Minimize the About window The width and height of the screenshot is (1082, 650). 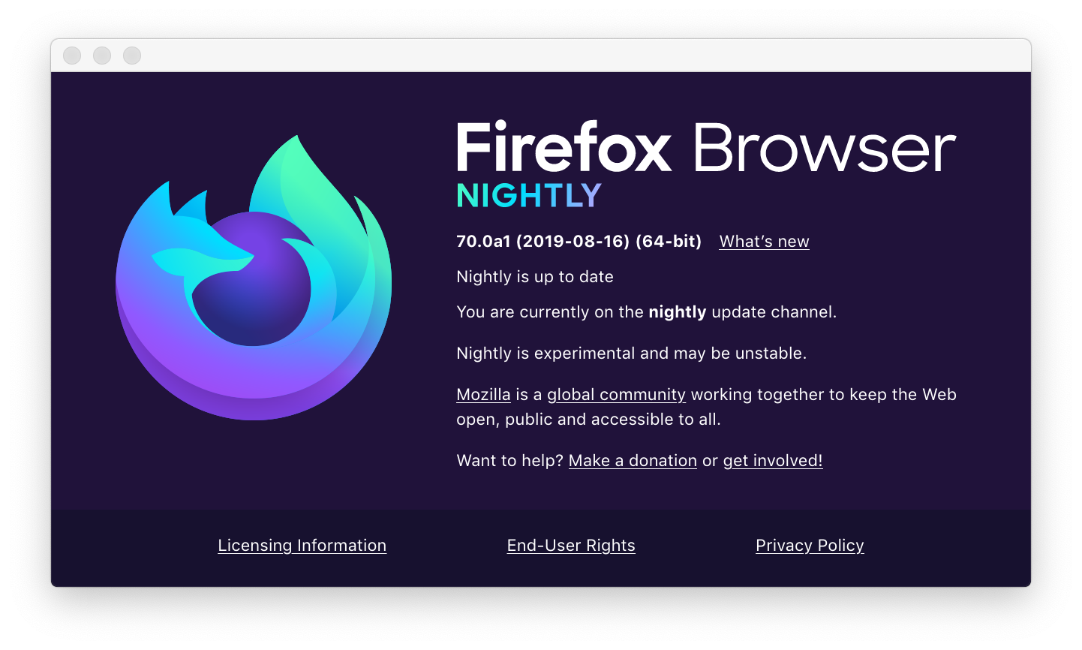(x=102, y=56)
